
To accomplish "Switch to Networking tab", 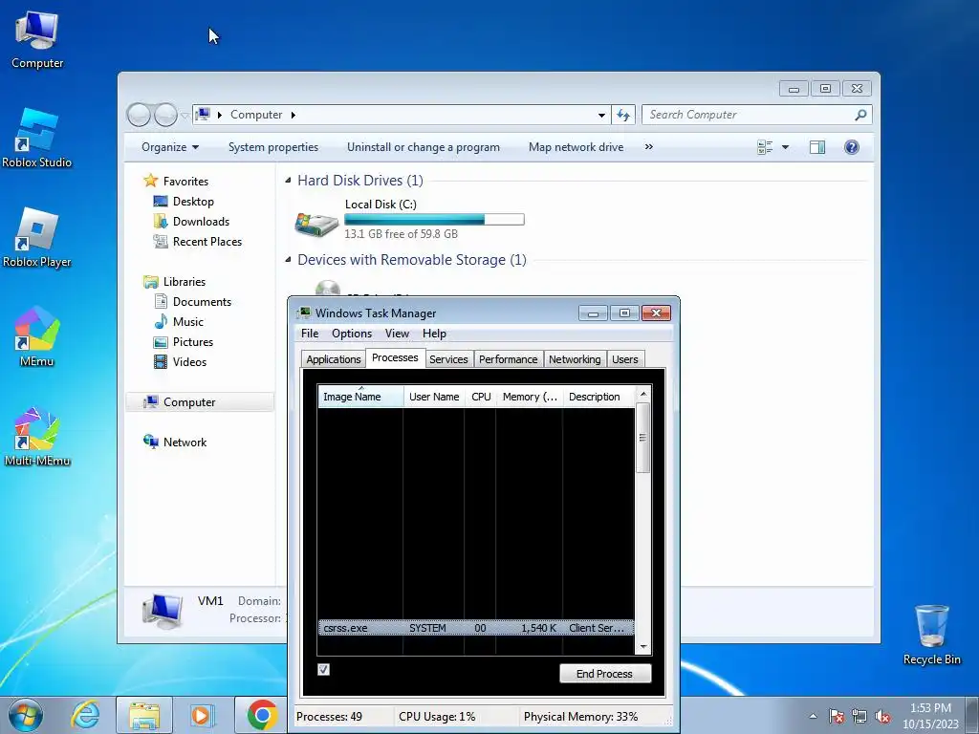I will 575,359.
